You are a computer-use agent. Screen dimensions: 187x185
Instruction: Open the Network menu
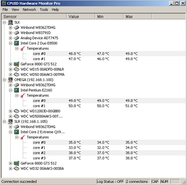tap(30, 10)
